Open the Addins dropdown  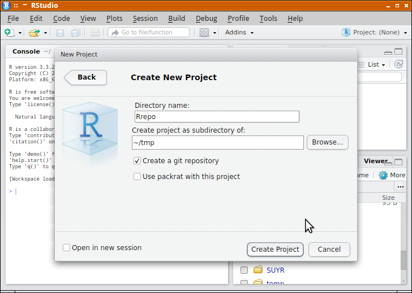(x=239, y=32)
